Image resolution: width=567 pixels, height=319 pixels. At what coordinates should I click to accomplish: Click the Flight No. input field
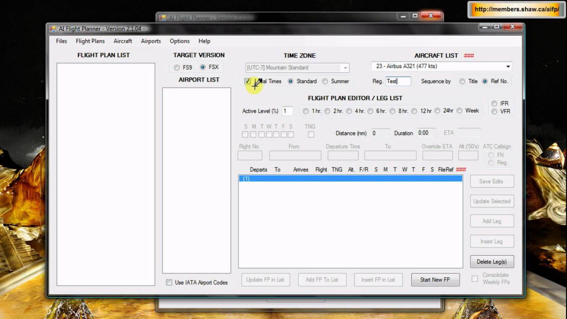(250, 156)
